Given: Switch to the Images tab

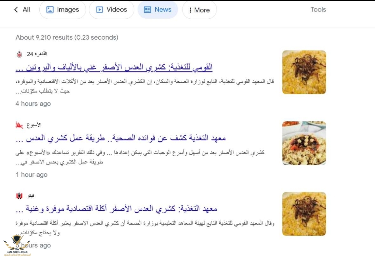Looking at the screenshot, I should 62,10.
